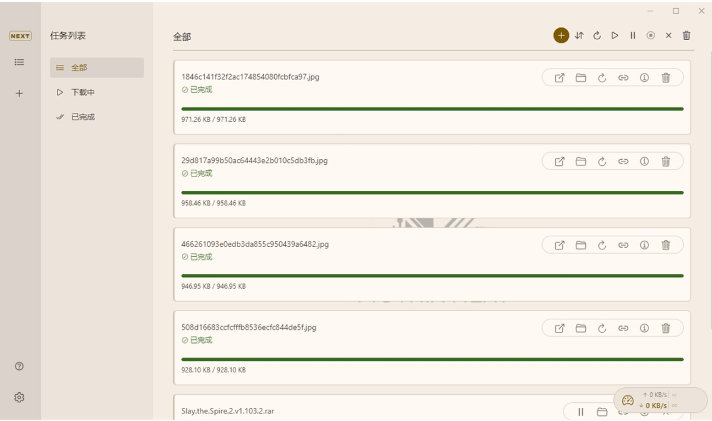Click filename 508d16683ccfcfffb8536ecfc844de5f.jpg

tap(249, 327)
